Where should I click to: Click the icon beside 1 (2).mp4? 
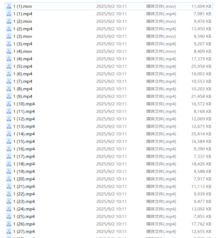click(x=9, y=29)
